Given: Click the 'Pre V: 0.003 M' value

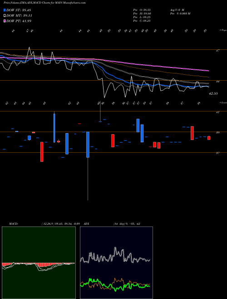Looking at the screenshot, I should [x=180, y=13].
